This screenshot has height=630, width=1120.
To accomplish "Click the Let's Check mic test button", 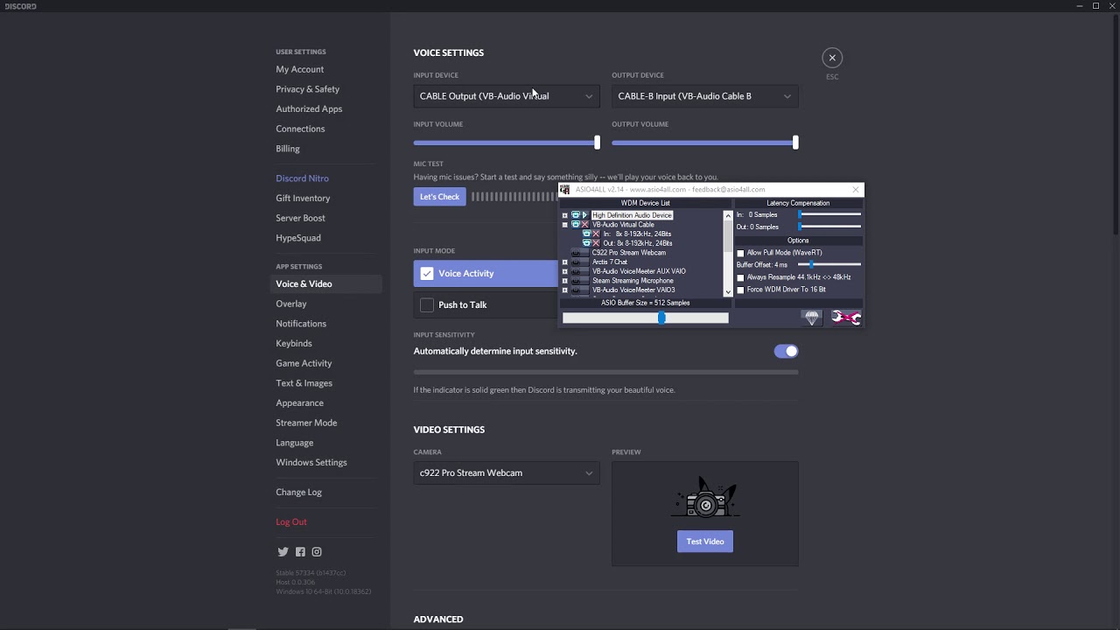I will pyautogui.click(x=439, y=197).
